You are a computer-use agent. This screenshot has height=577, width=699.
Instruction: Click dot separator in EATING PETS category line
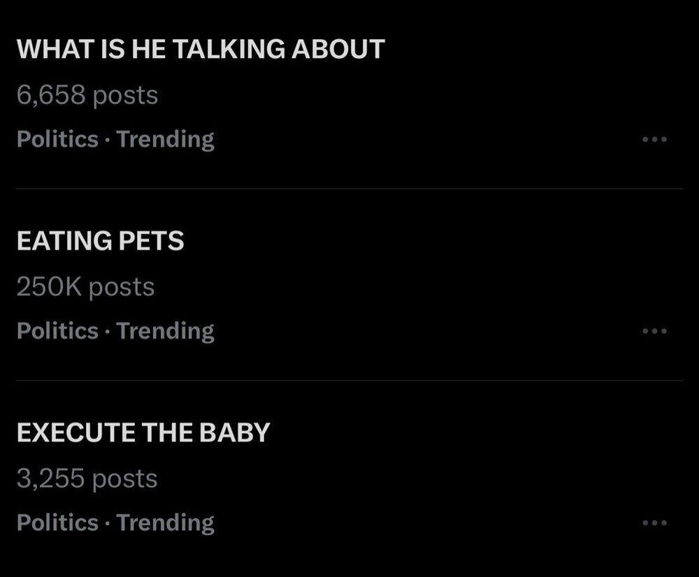108,331
